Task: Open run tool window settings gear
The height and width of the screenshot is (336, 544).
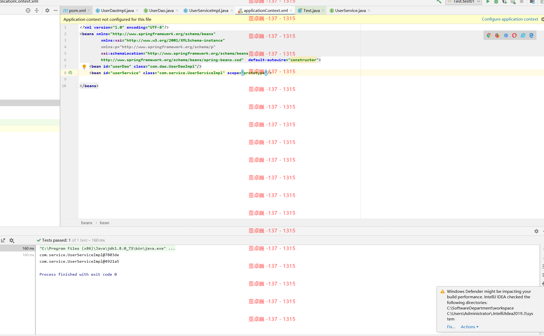Action: (x=536, y=231)
